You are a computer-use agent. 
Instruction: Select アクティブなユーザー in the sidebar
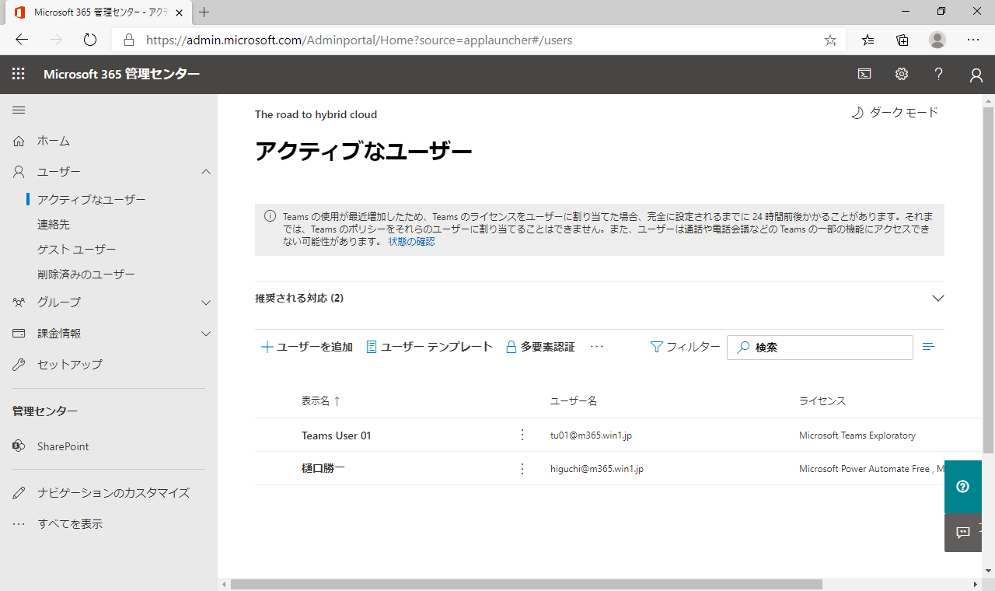[x=92, y=200]
